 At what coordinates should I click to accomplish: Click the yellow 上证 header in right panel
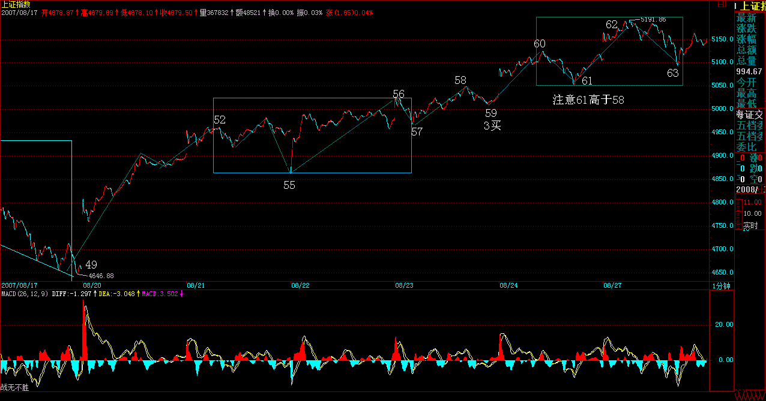click(x=750, y=6)
